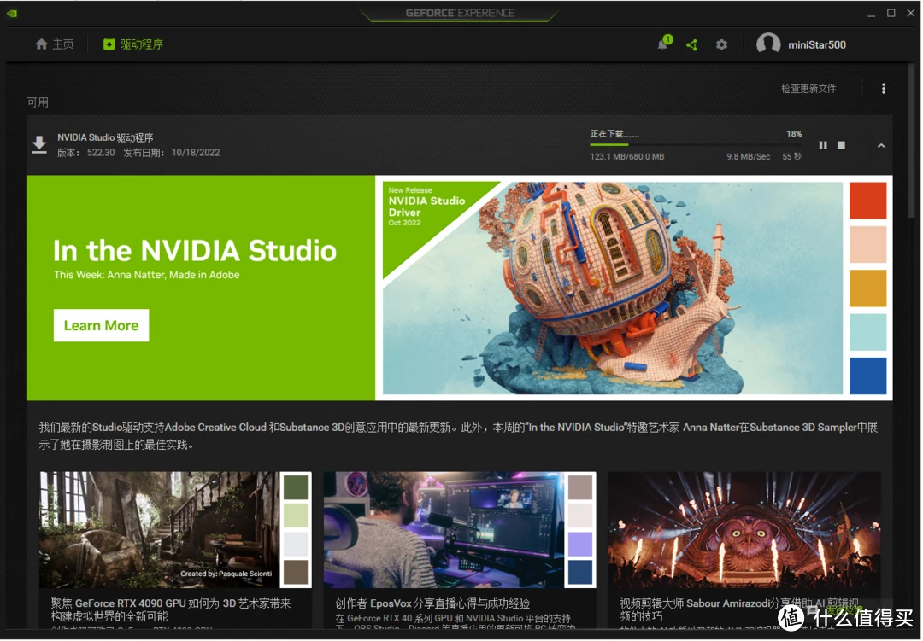Click the download arrow icon for Studio driver
This screenshot has height=641, width=923.
[39, 144]
